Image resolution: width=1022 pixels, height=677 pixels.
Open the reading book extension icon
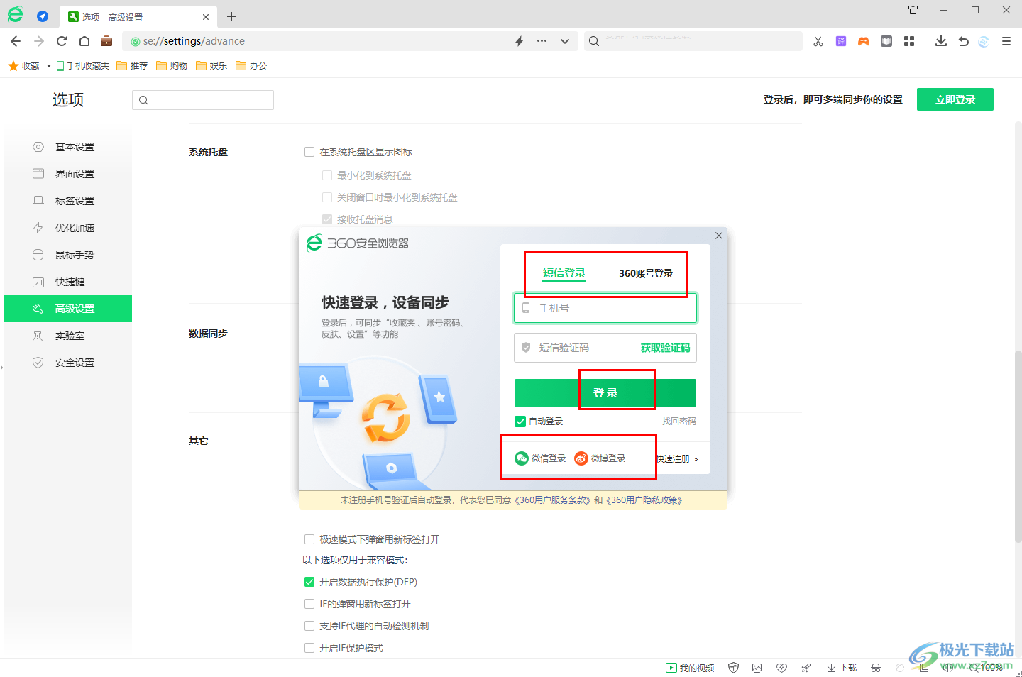886,41
